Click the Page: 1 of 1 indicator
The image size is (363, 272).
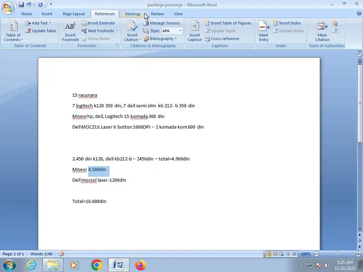(13, 254)
